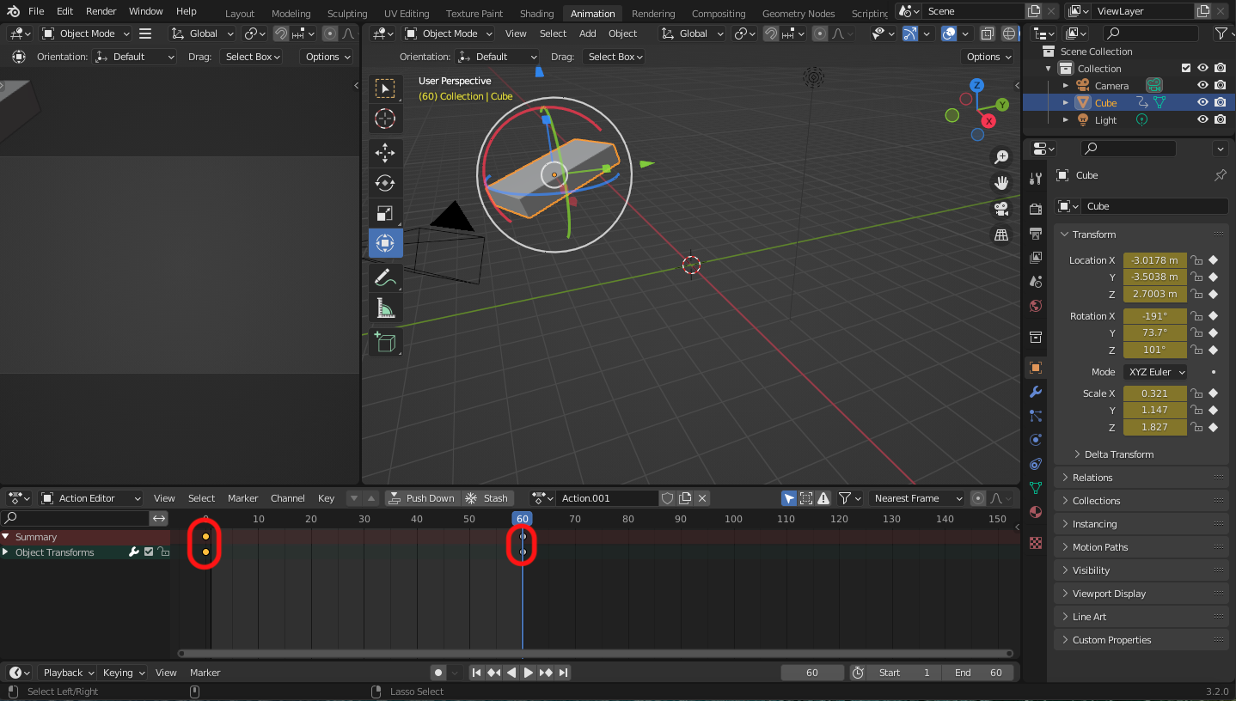The image size is (1236, 701).
Task: Open the Playback popover
Action: click(x=67, y=673)
